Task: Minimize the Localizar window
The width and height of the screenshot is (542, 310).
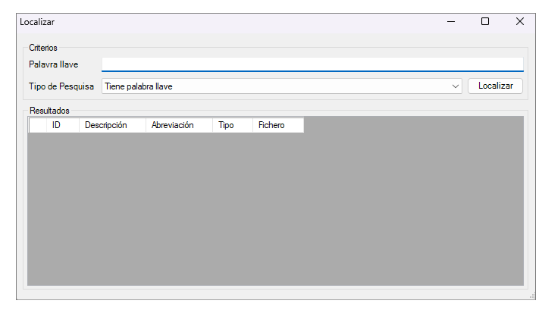Action: pos(451,22)
